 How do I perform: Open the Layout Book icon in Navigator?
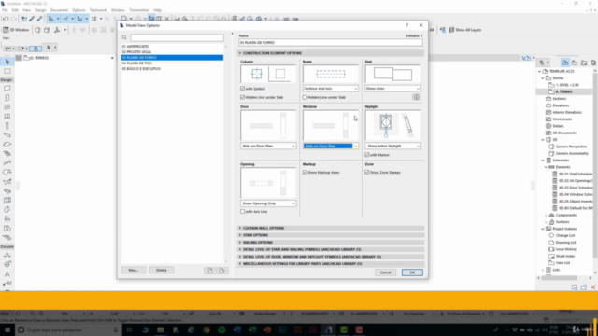point(584,63)
